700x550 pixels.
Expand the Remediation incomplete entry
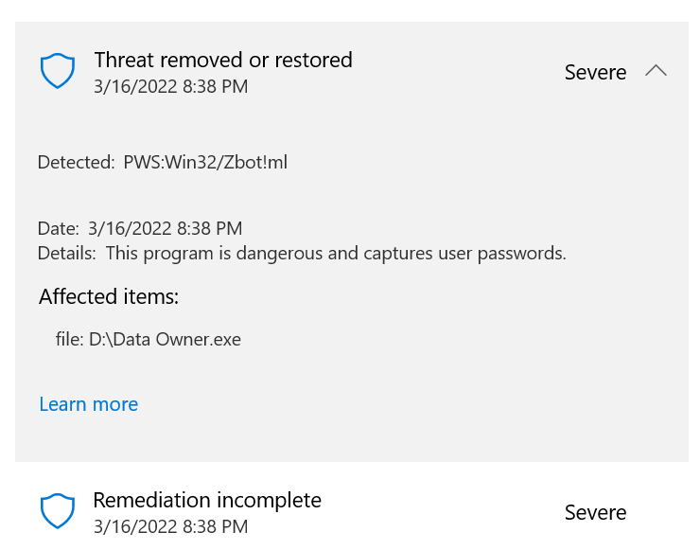352,512
